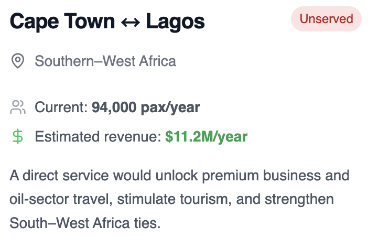Click the word 'strengthen' in the description

click(x=299, y=200)
